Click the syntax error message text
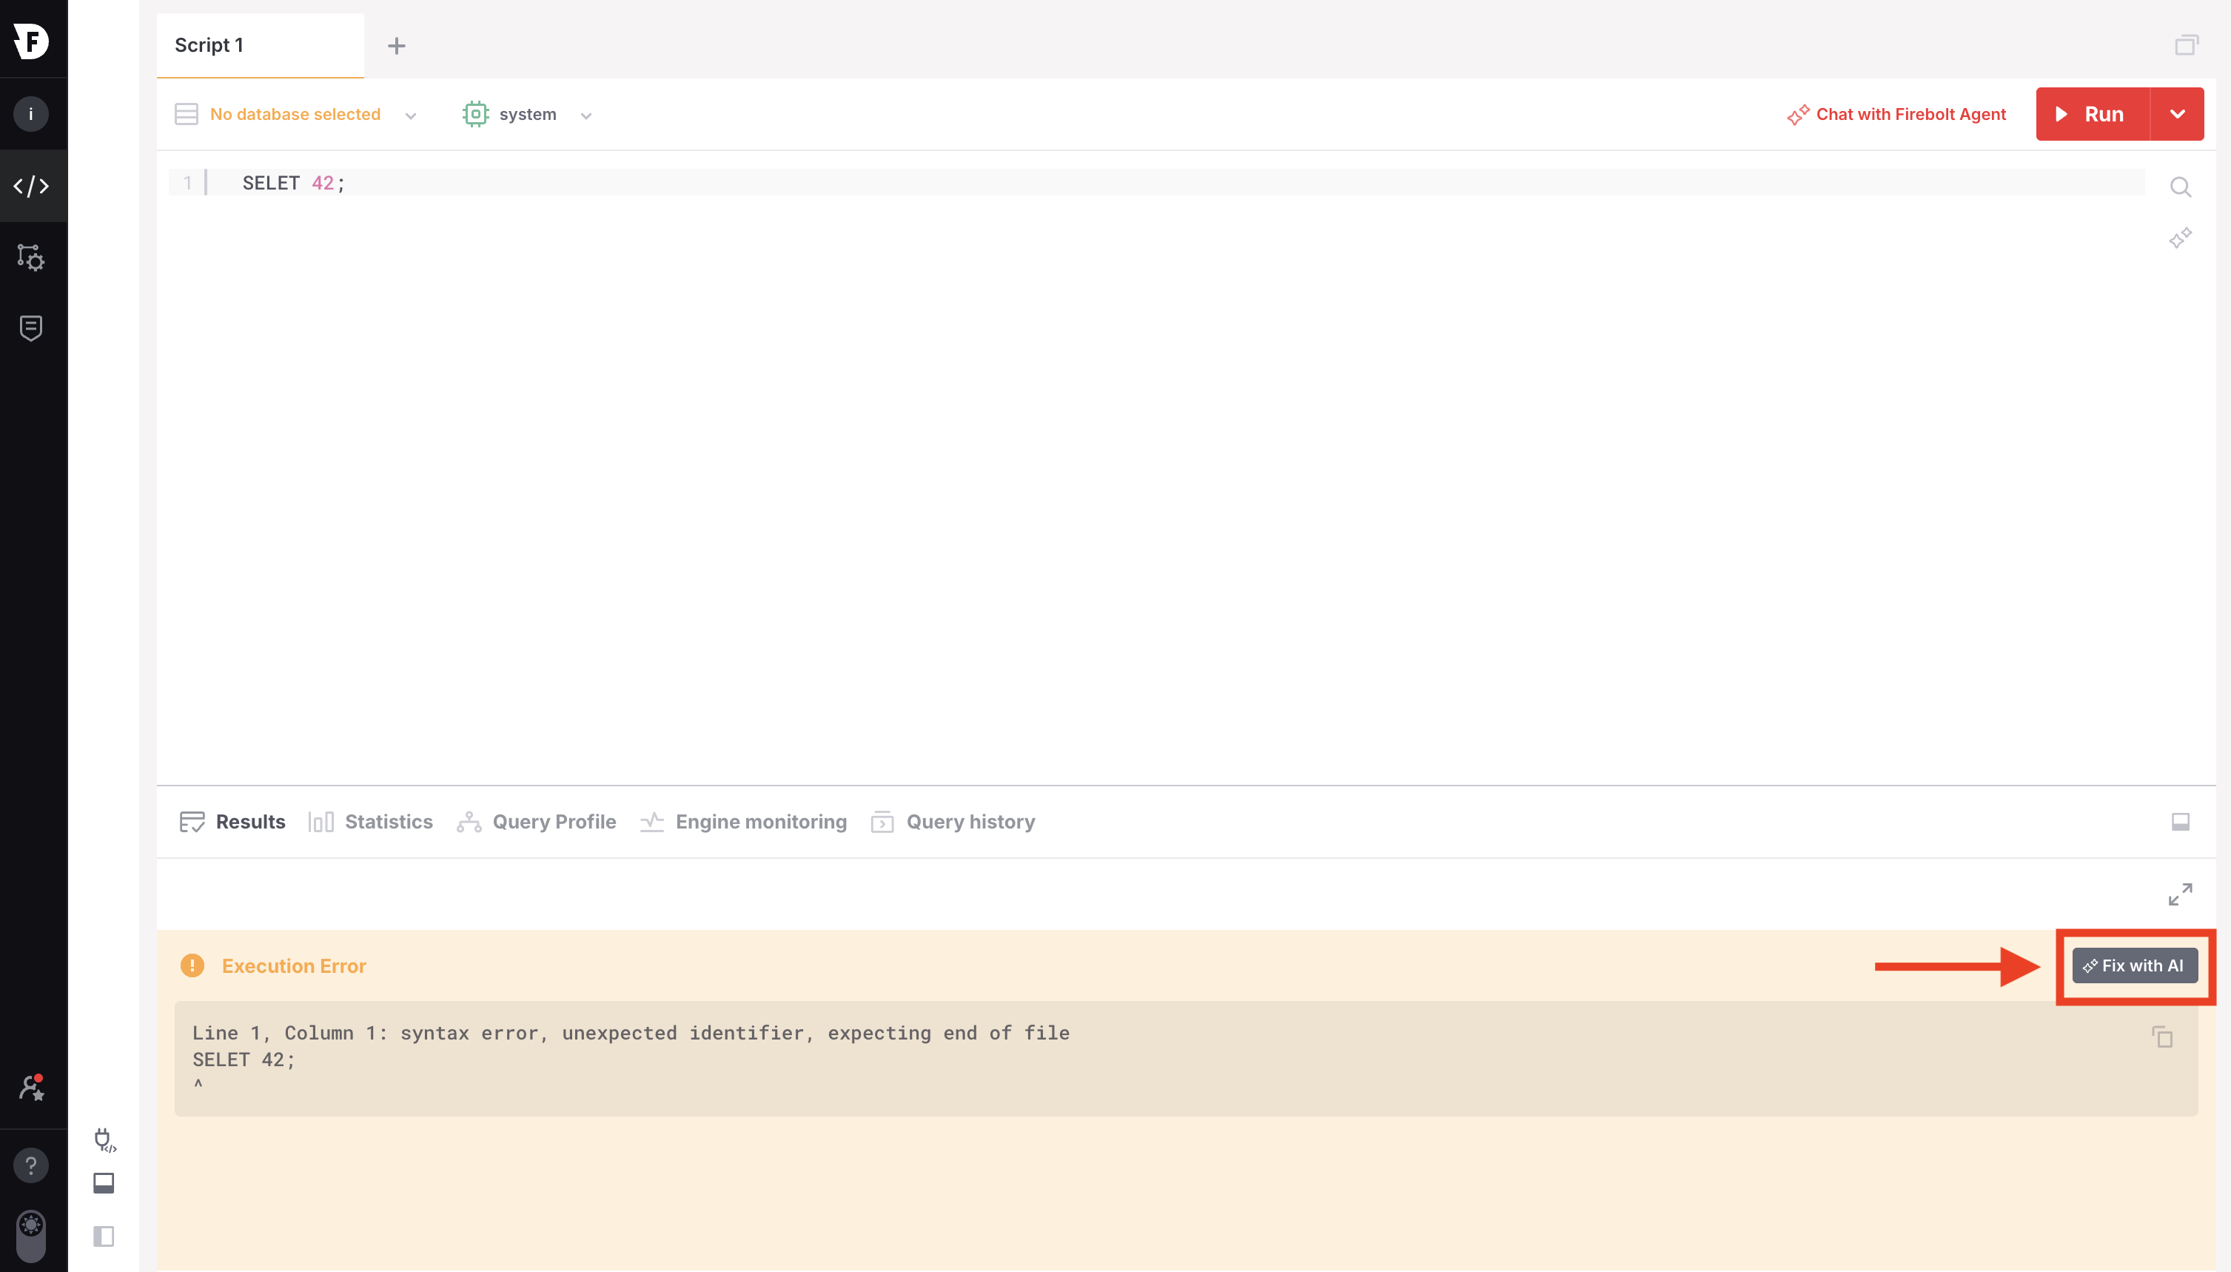Viewport: 2231px width, 1272px height. coord(631,1034)
